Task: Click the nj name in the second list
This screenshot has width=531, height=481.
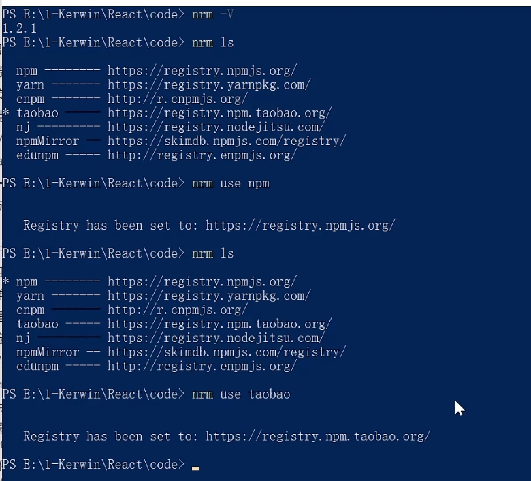Action: point(24,338)
